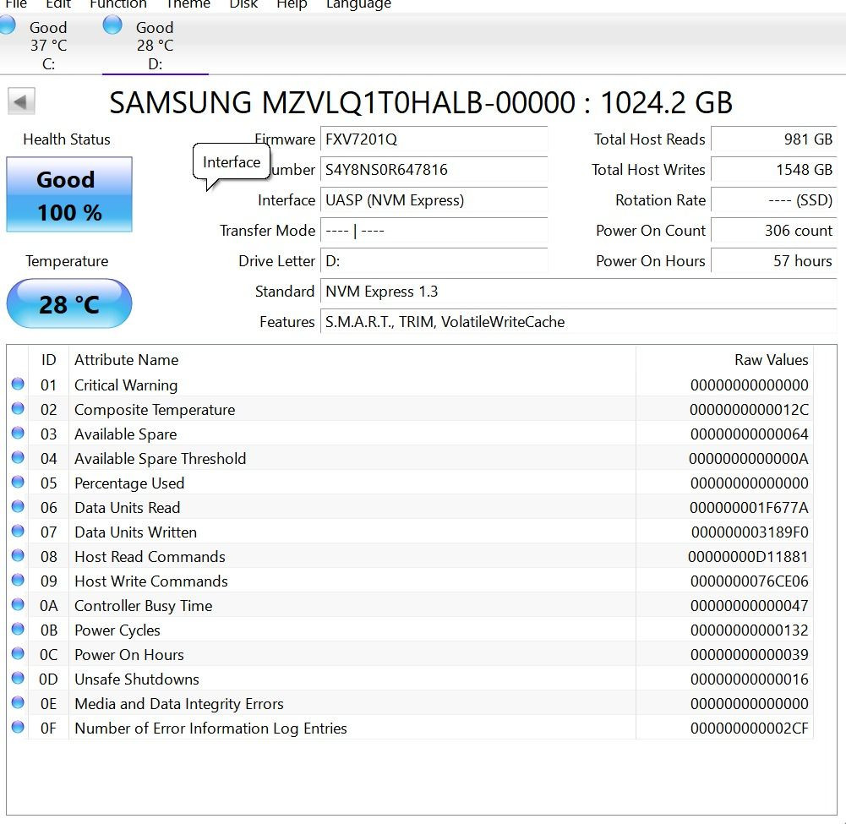Click status orb for Data Units Read
This screenshot has width=846, height=824.
coord(18,506)
